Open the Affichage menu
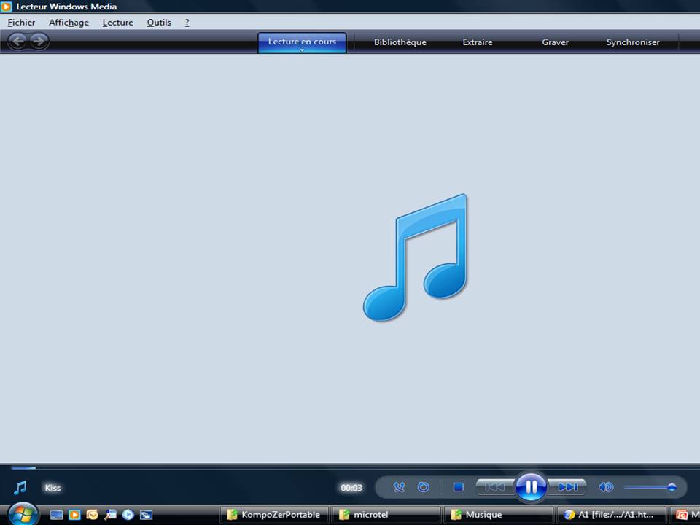This screenshot has height=525, width=700. pyautogui.click(x=69, y=23)
